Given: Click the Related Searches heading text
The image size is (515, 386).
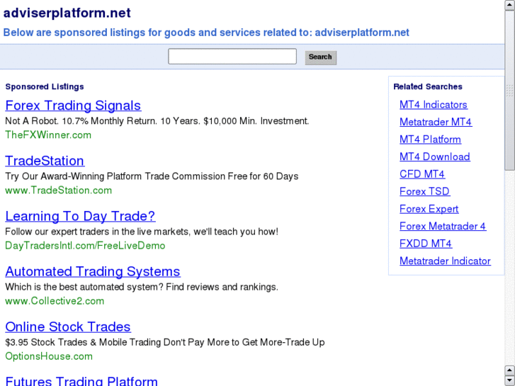Looking at the screenshot, I should tap(428, 86).
